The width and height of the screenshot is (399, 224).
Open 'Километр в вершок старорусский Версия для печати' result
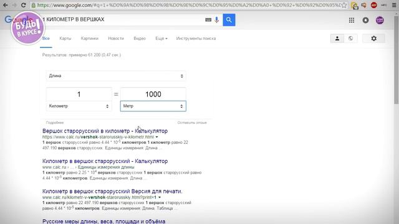tap(112, 191)
